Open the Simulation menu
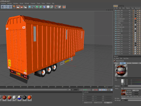The width and height of the screenshot is (141, 106). pyautogui.click(x=16, y=3)
